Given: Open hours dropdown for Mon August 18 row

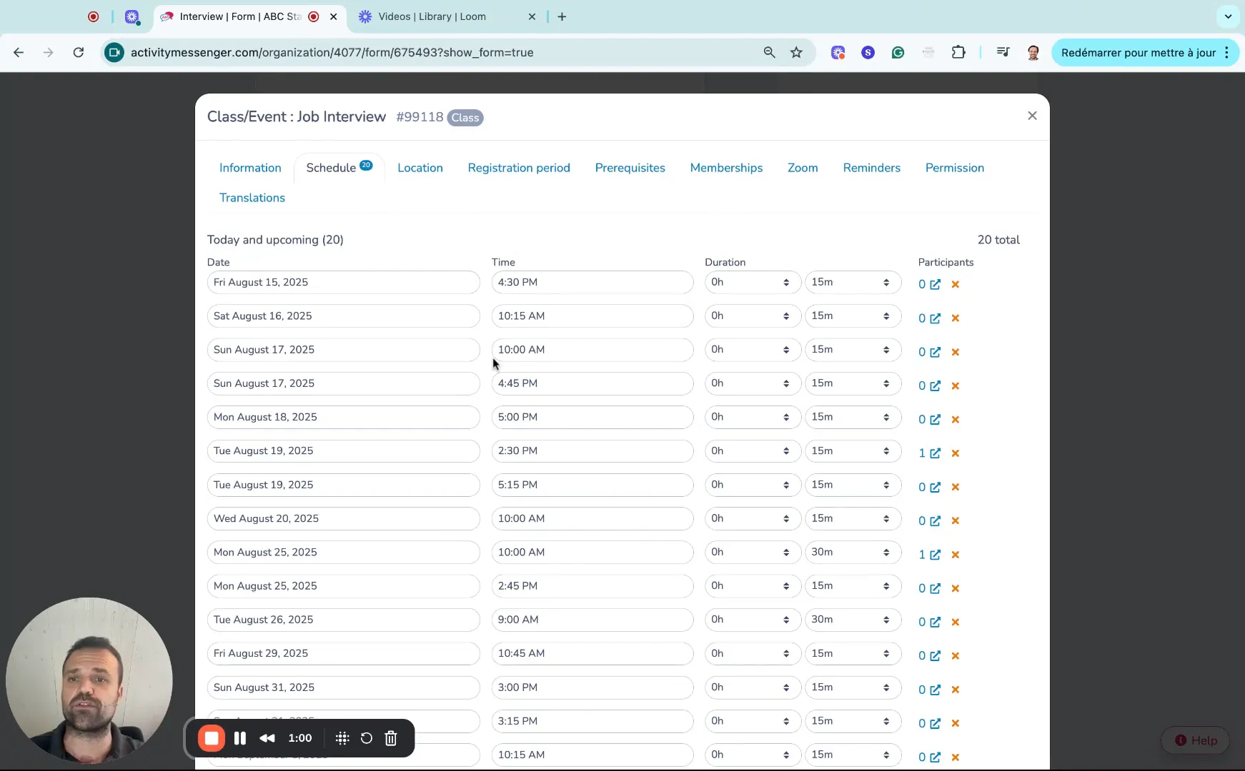Looking at the screenshot, I should tap(753, 417).
